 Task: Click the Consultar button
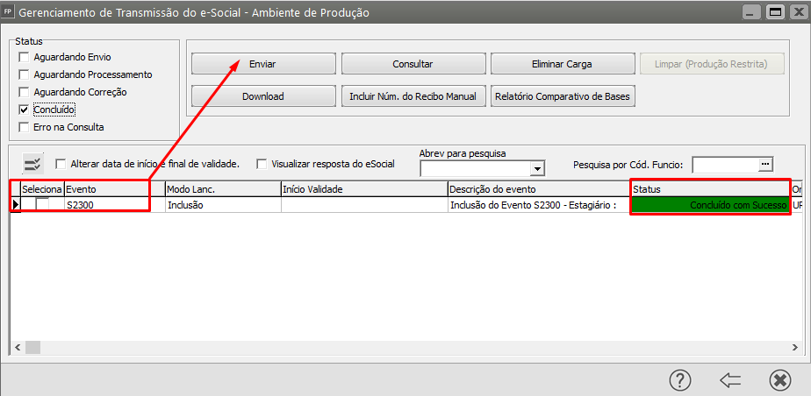click(413, 64)
